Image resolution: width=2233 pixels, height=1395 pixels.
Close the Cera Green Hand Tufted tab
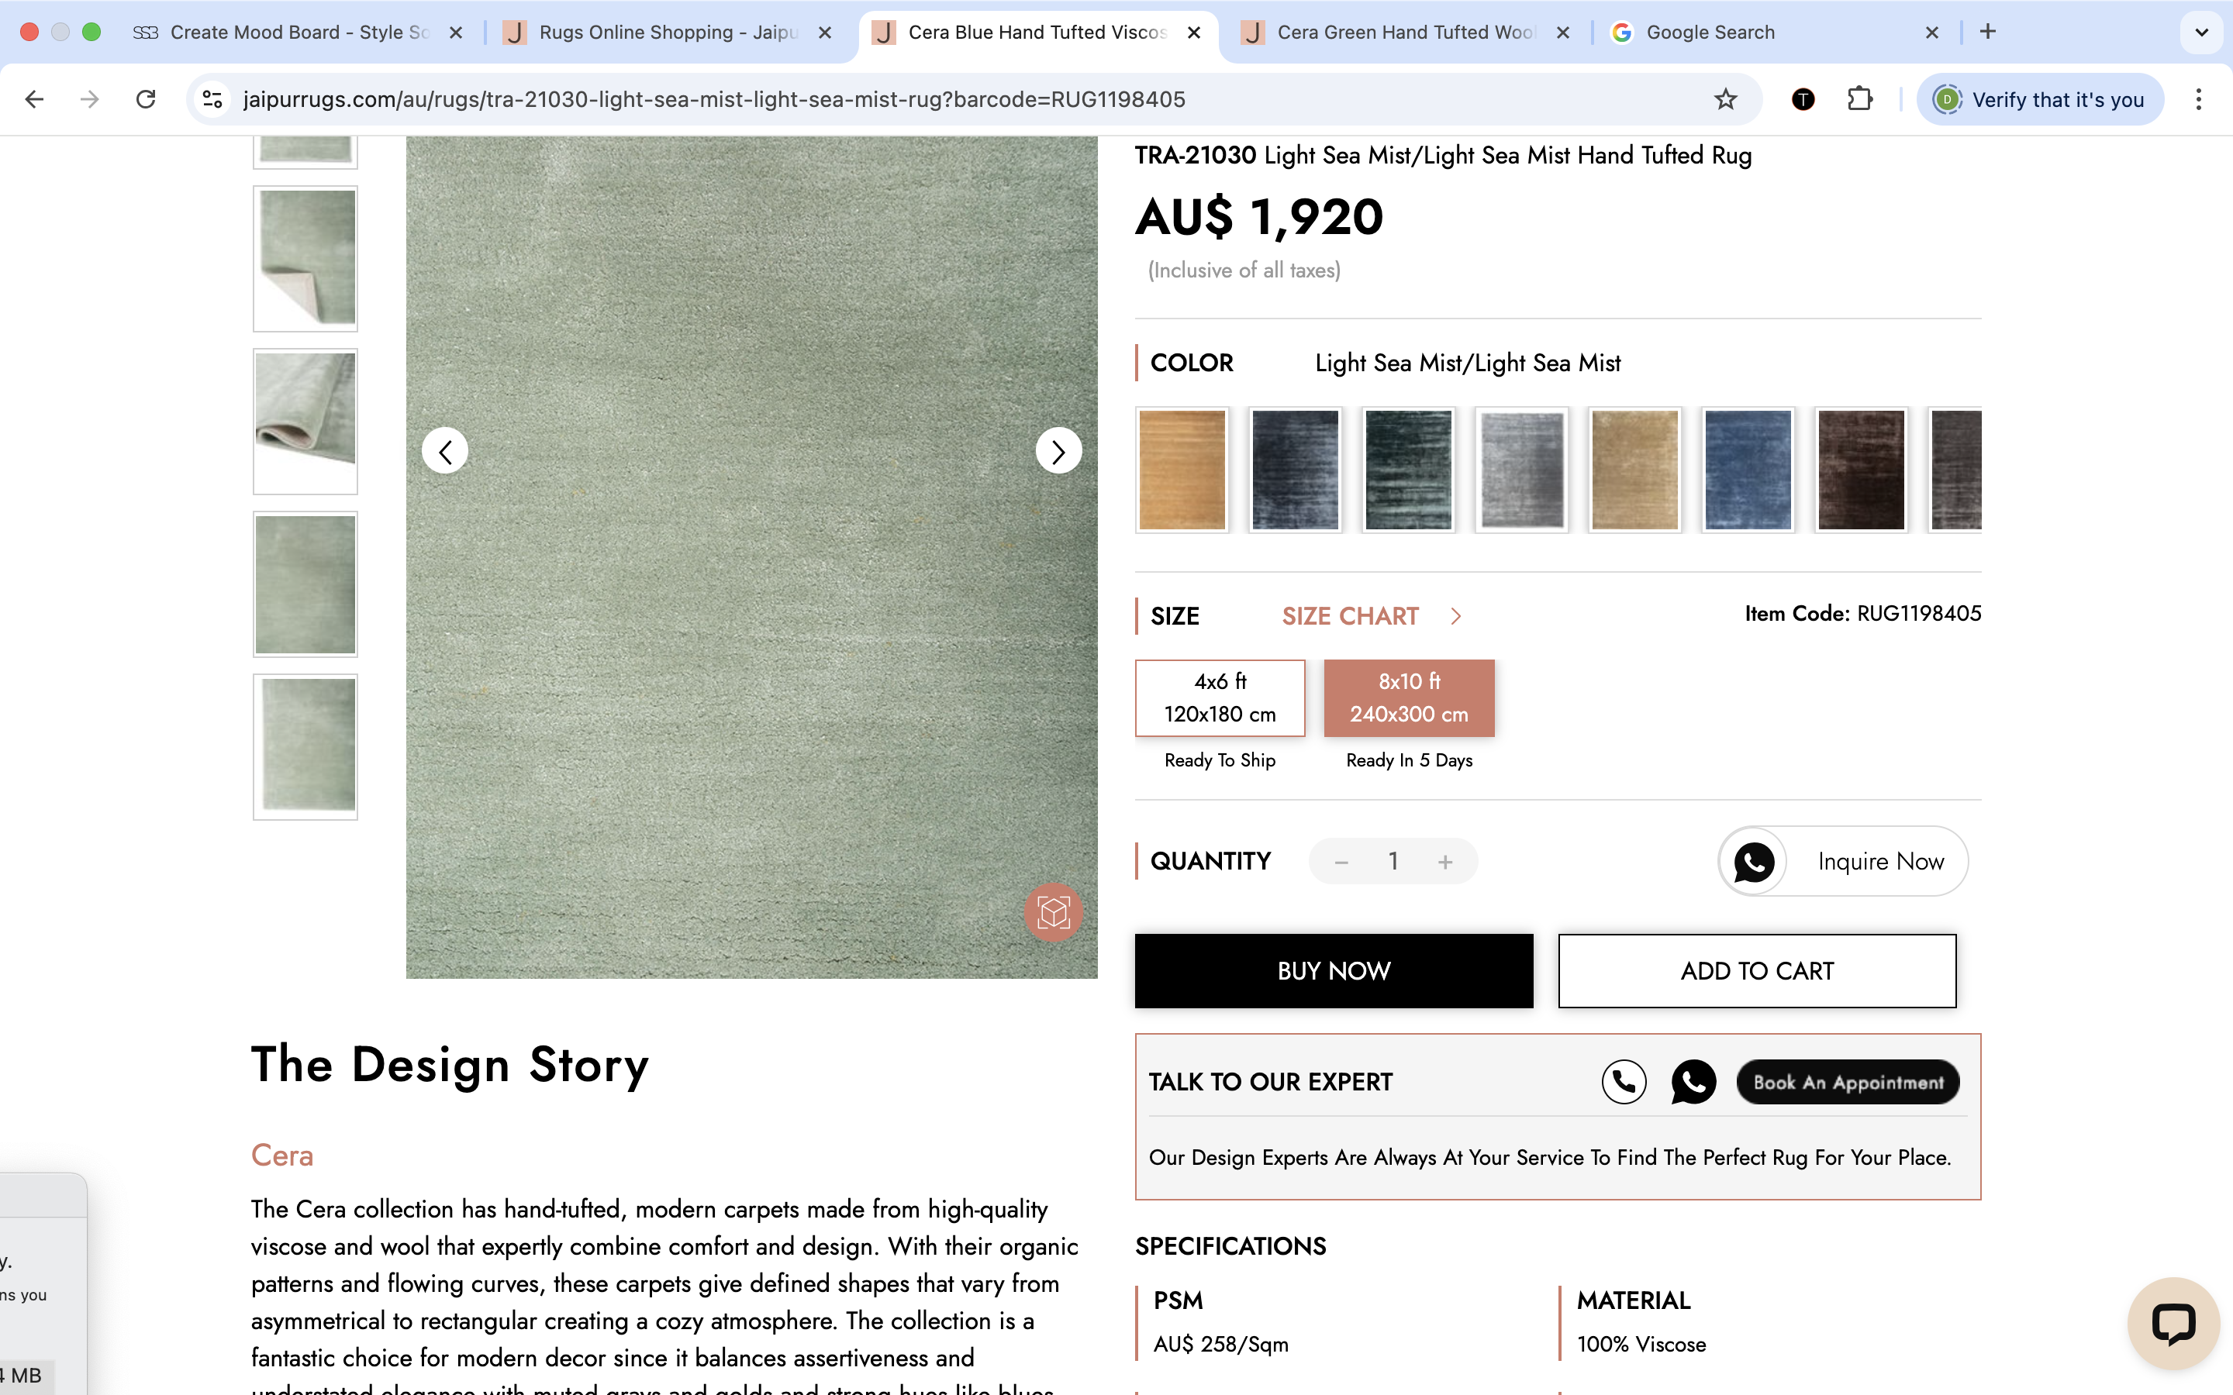tap(1563, 33)
